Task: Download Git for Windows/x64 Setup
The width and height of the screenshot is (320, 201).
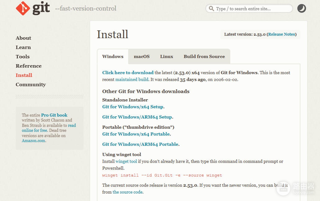Action: (x=133, y=107)
